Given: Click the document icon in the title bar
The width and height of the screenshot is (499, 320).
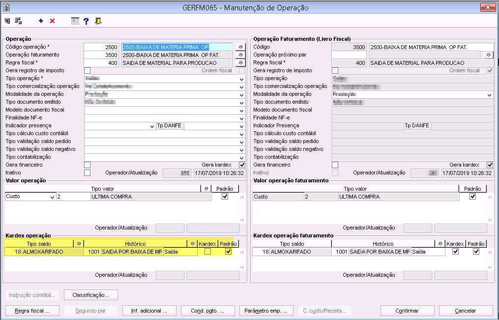Looking at the screenshot, I should [x=6, y=7].
